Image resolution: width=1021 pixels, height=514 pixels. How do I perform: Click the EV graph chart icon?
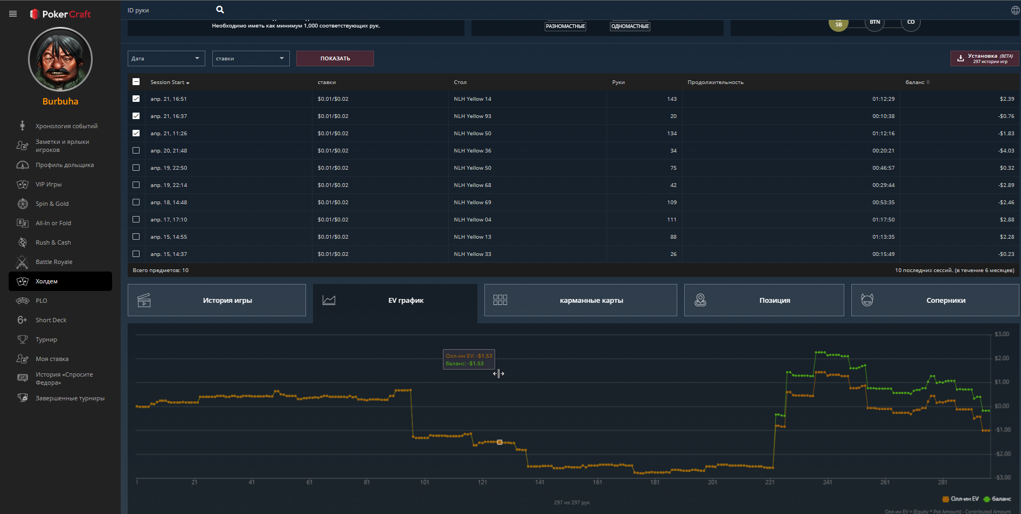pos(329,300)
